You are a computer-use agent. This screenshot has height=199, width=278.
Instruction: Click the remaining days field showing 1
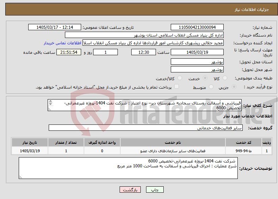coord(105,52)
